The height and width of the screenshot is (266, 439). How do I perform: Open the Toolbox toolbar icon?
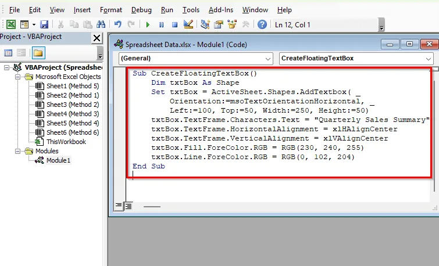point(245,24)
